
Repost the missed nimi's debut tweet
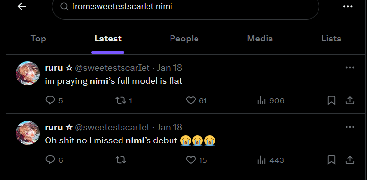pos(121,160)
